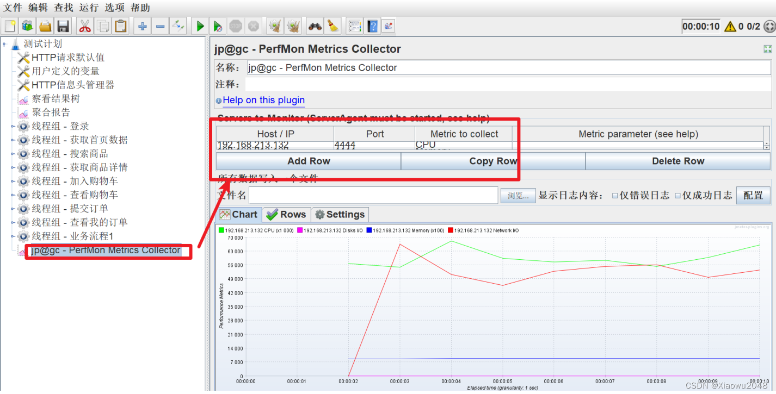The height and width of the screenshot is (394, 776).
Task: Click the 注释 comment input field
Action: coord(508,84)
